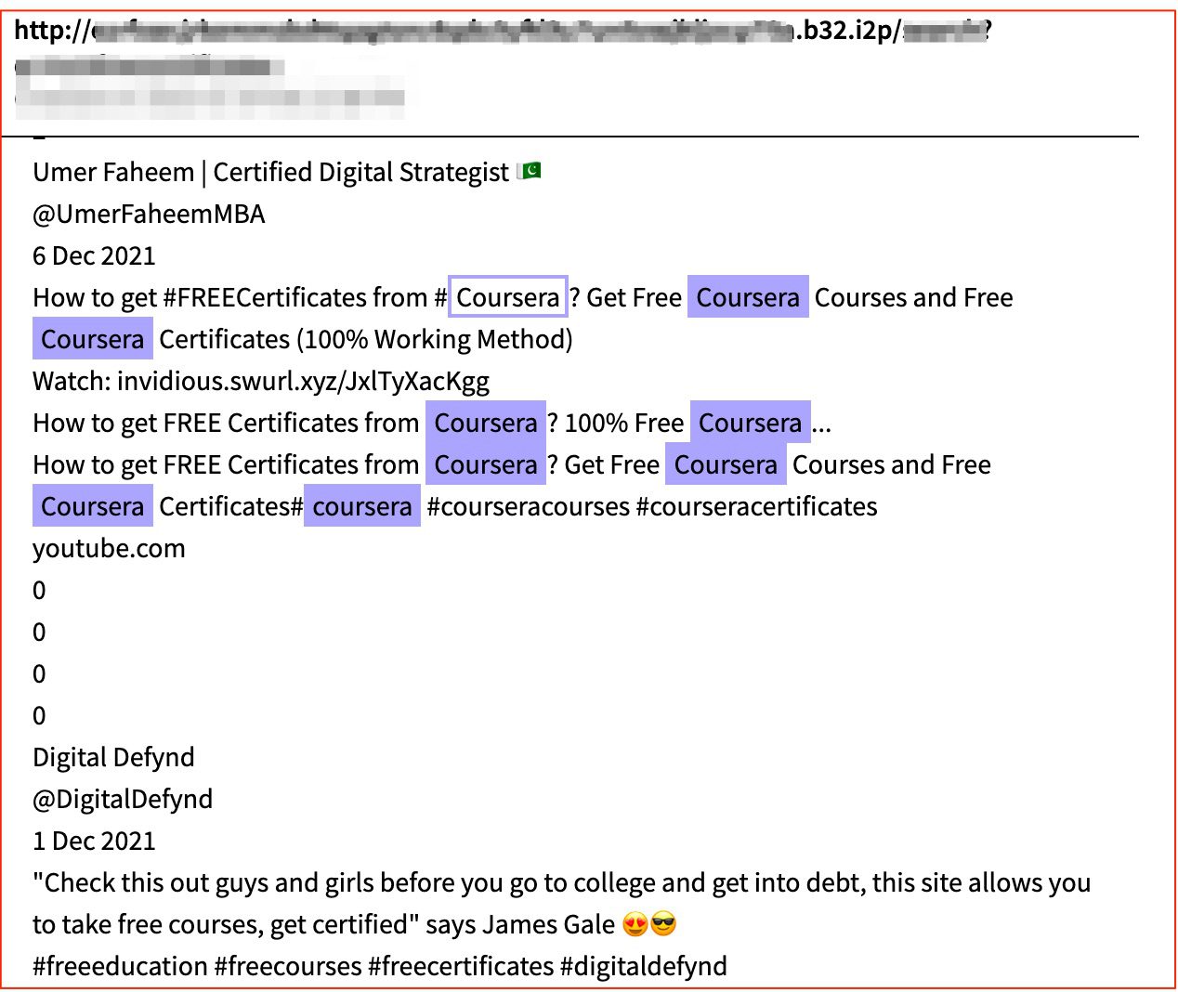Open the #freecertificates hashtag
The image size is (1178, 992).
461,967
